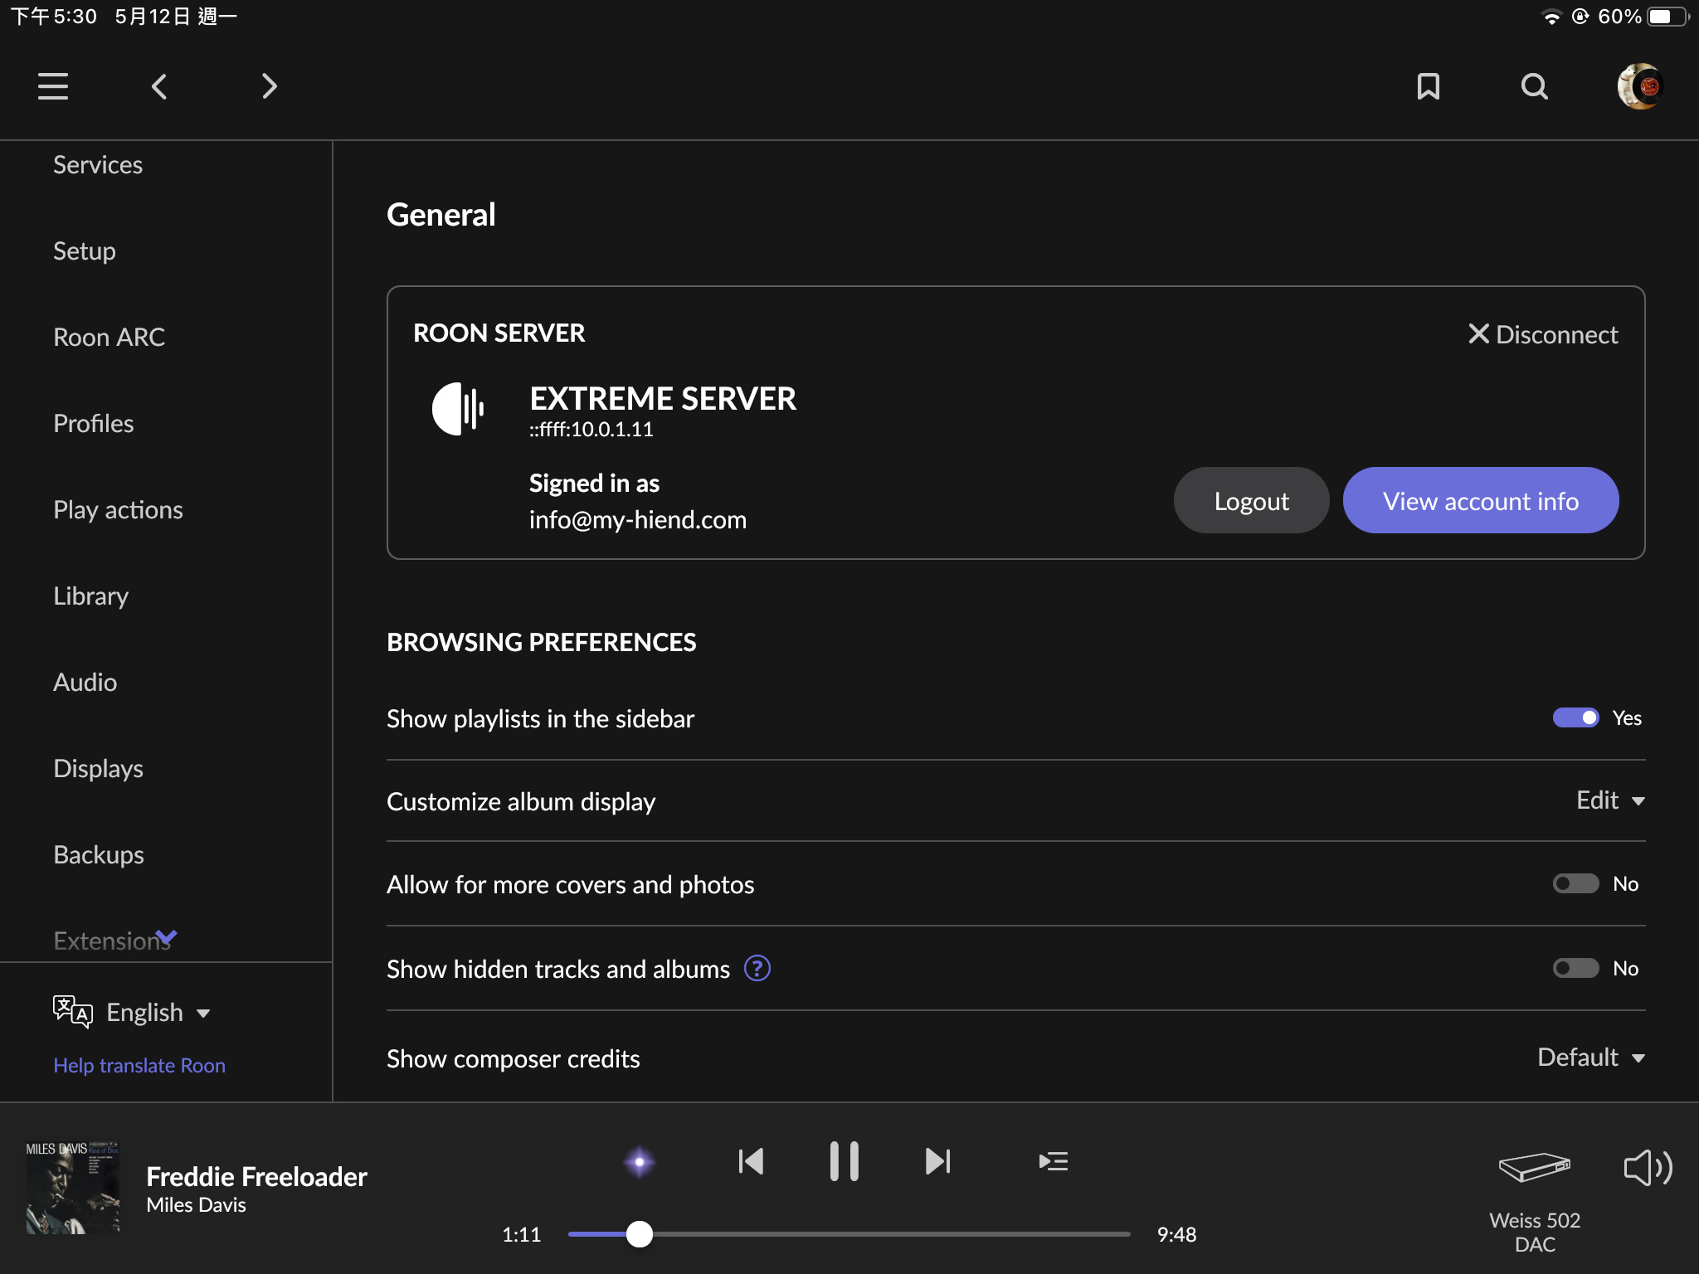Viewport: 1699px width, 1274px height.
Task: Open Roon ARC settings section
Action: point(109,337)
